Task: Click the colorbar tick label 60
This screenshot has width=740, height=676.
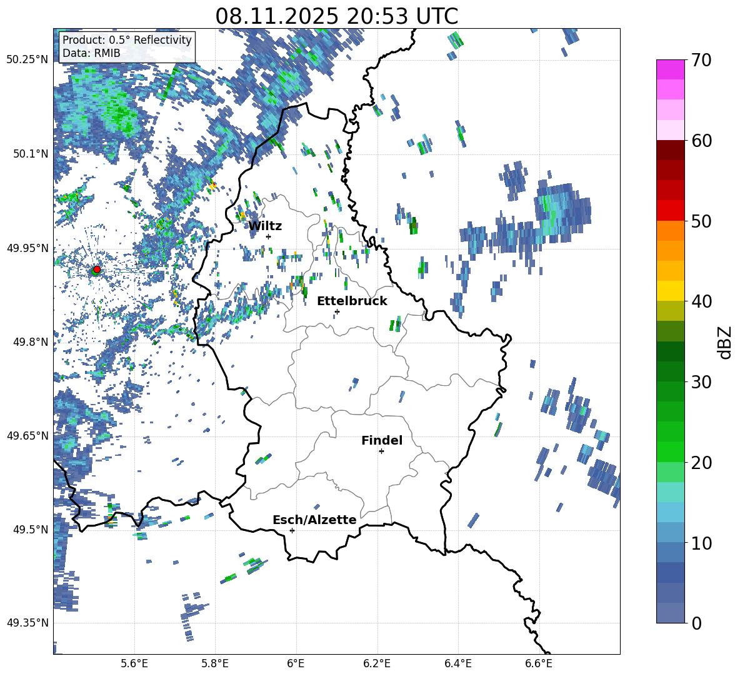Action: (x=701, y=141)
